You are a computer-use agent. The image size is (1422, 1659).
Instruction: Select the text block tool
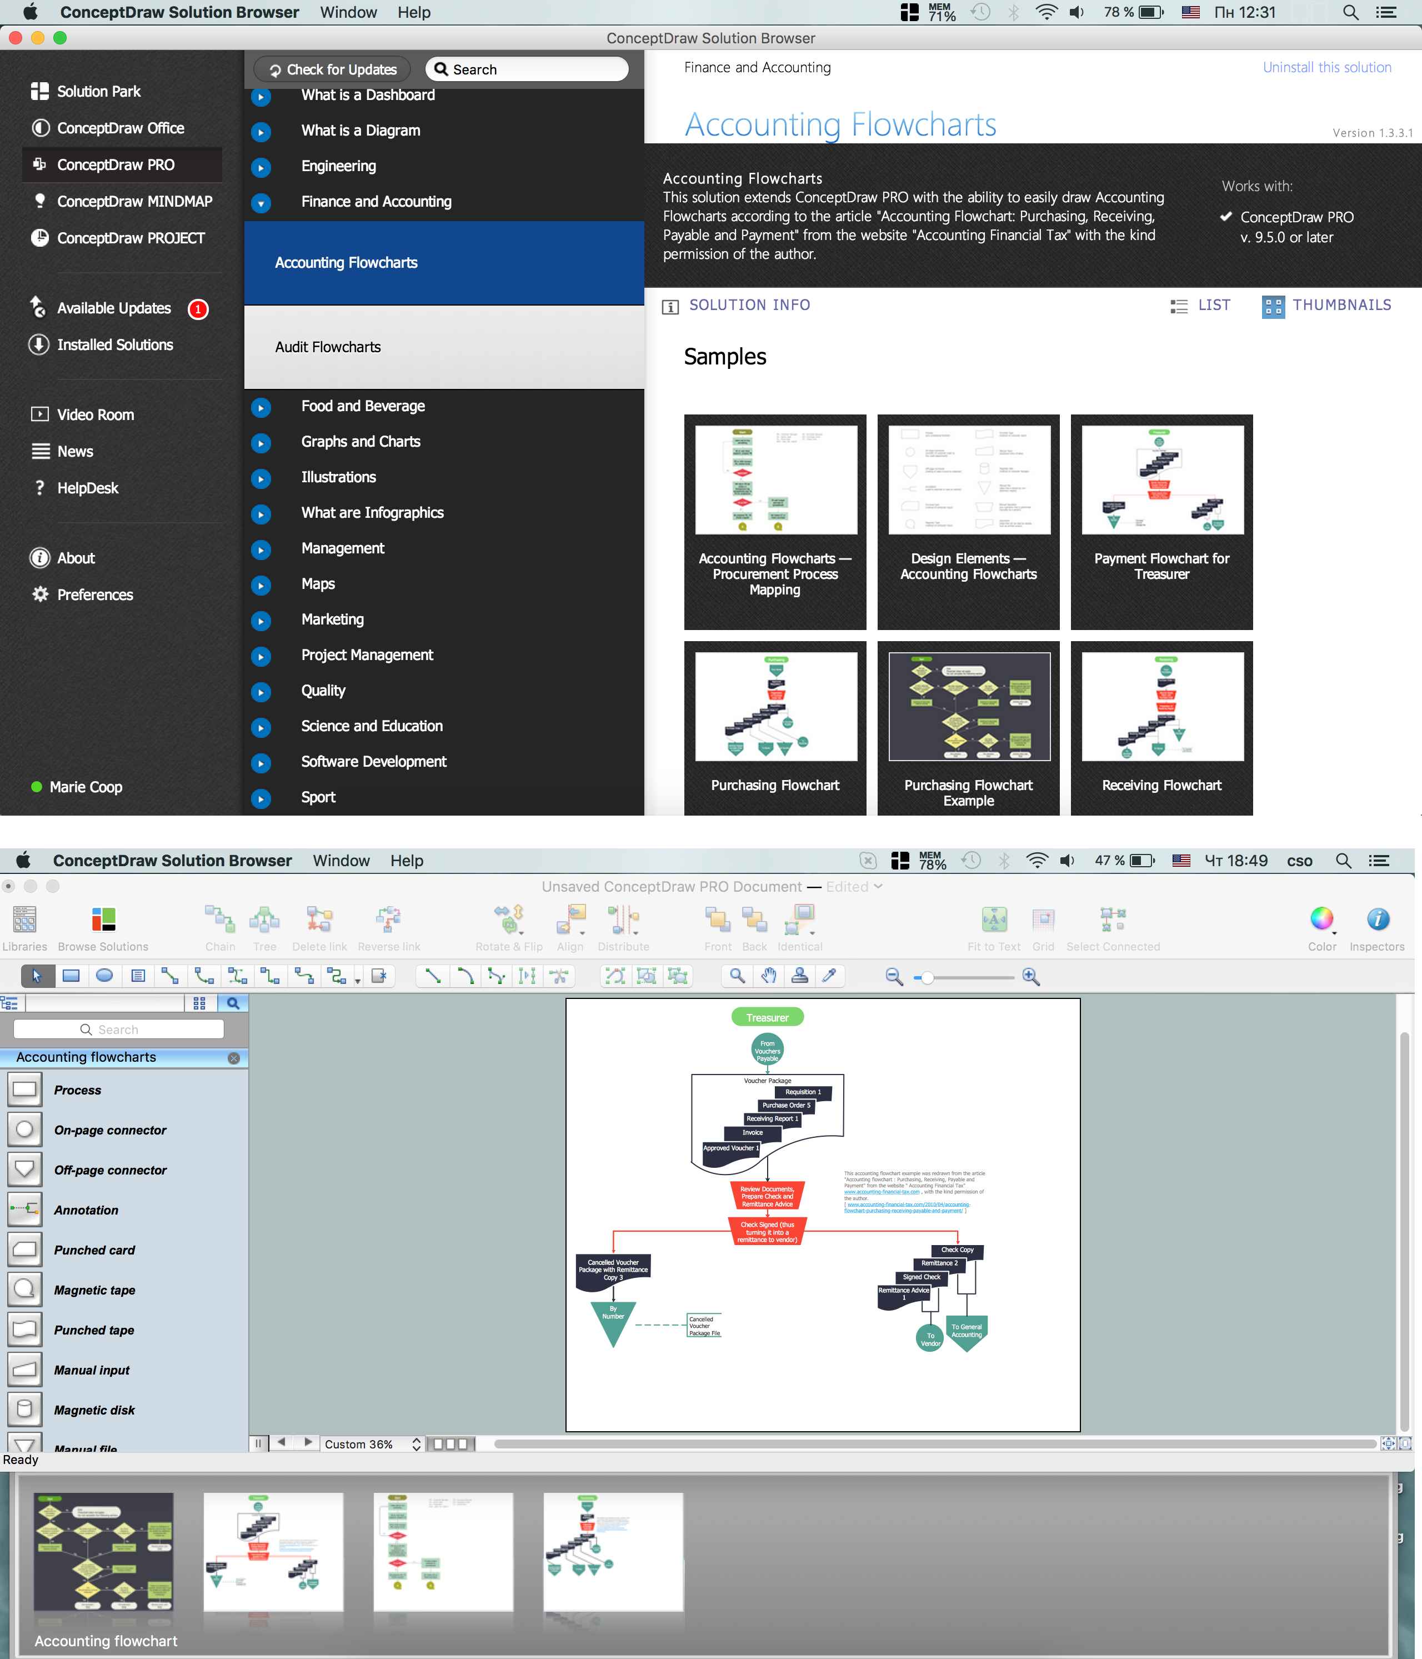point(138,976)
